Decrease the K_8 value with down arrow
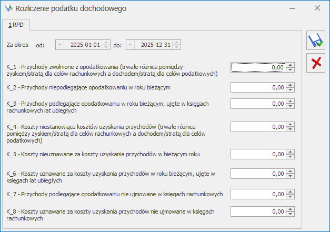 290,214
